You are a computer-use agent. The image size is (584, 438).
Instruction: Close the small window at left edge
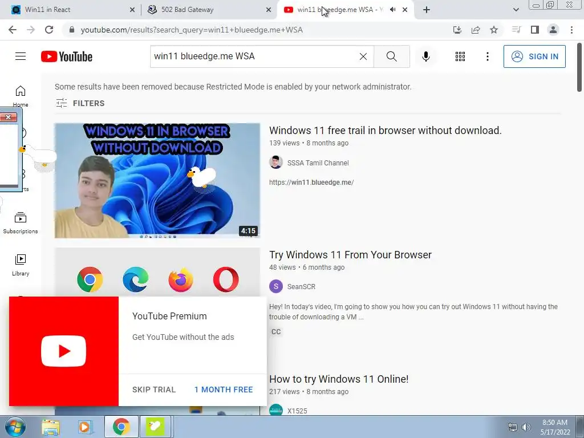pos(8,117)
